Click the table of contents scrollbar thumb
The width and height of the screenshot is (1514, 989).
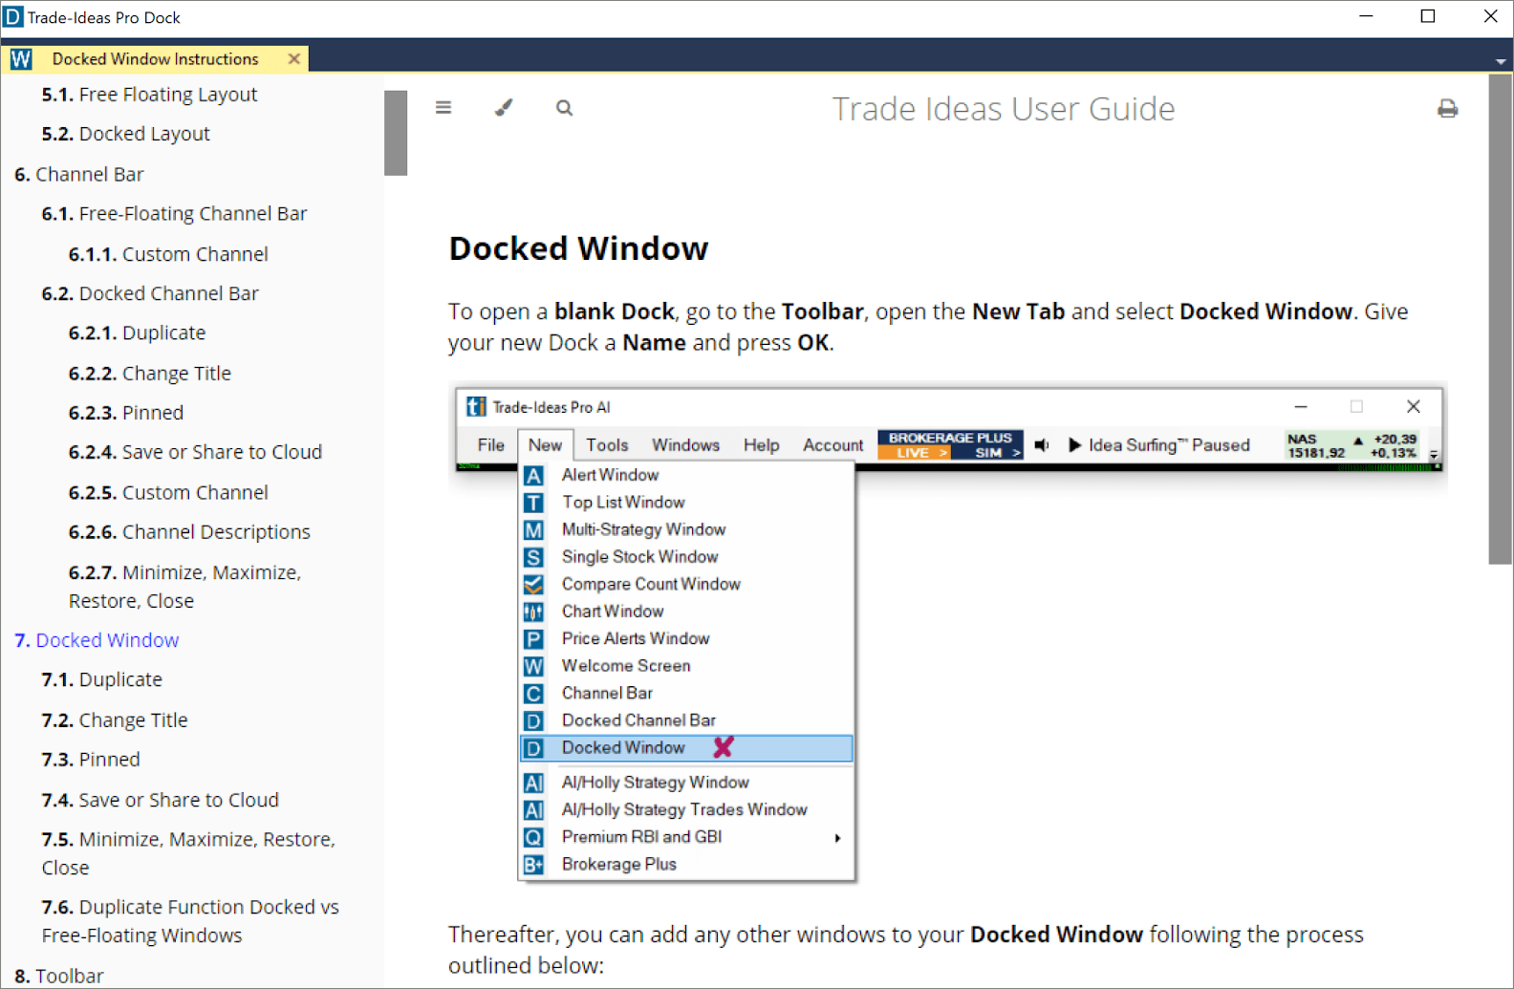(396, 133)
